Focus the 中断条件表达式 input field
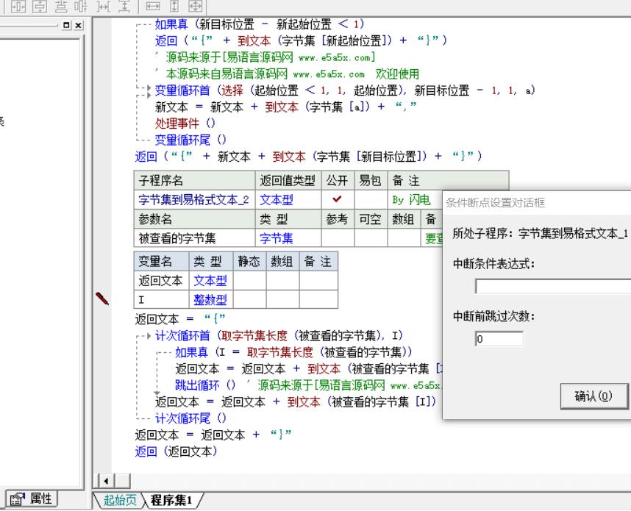The image size is (631, 511). (552, 287)
